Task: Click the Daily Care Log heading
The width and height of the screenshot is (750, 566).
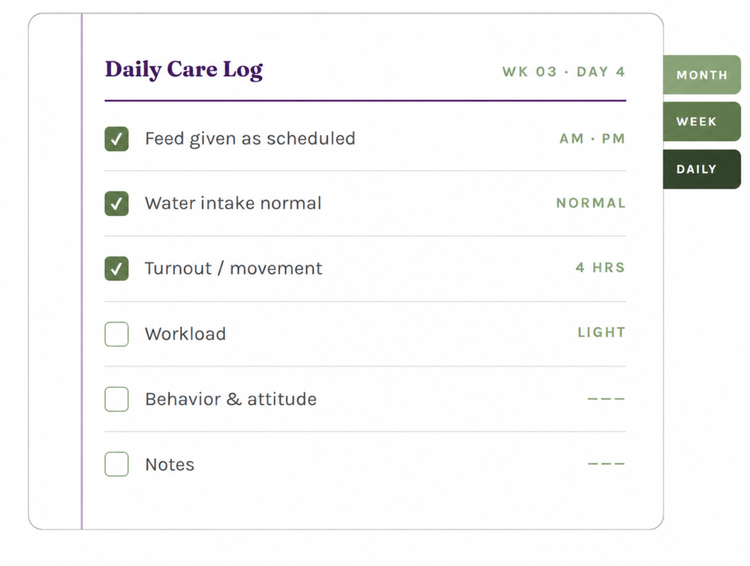Action: pyautogui.click(x=184, y=70)
